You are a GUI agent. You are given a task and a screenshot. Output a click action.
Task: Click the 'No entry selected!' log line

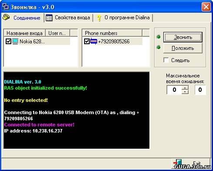coord(26,100)
